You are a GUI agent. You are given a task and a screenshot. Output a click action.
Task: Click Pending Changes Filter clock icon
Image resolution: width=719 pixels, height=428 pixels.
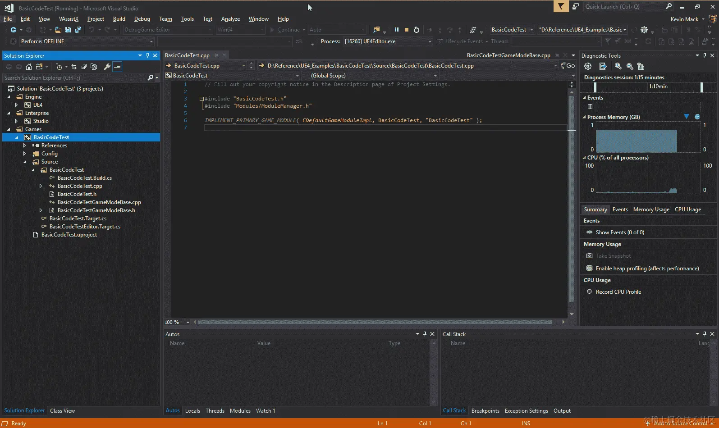point(59,67)
